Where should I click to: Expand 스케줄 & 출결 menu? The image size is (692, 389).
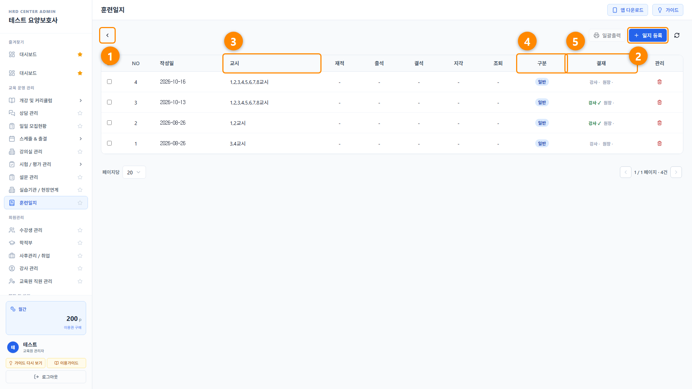pyautogui.click(x=46, y=139)
